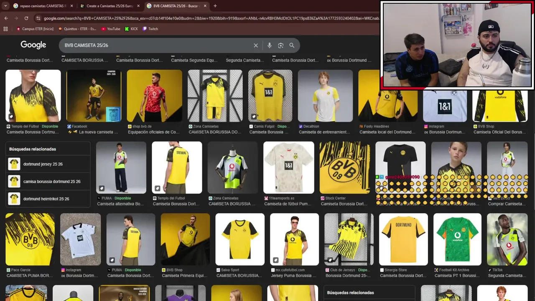Open the Instagram white 1&1 jersey thumbnail in the bottom image row
535x301 pixels.
tap(80, 240)
